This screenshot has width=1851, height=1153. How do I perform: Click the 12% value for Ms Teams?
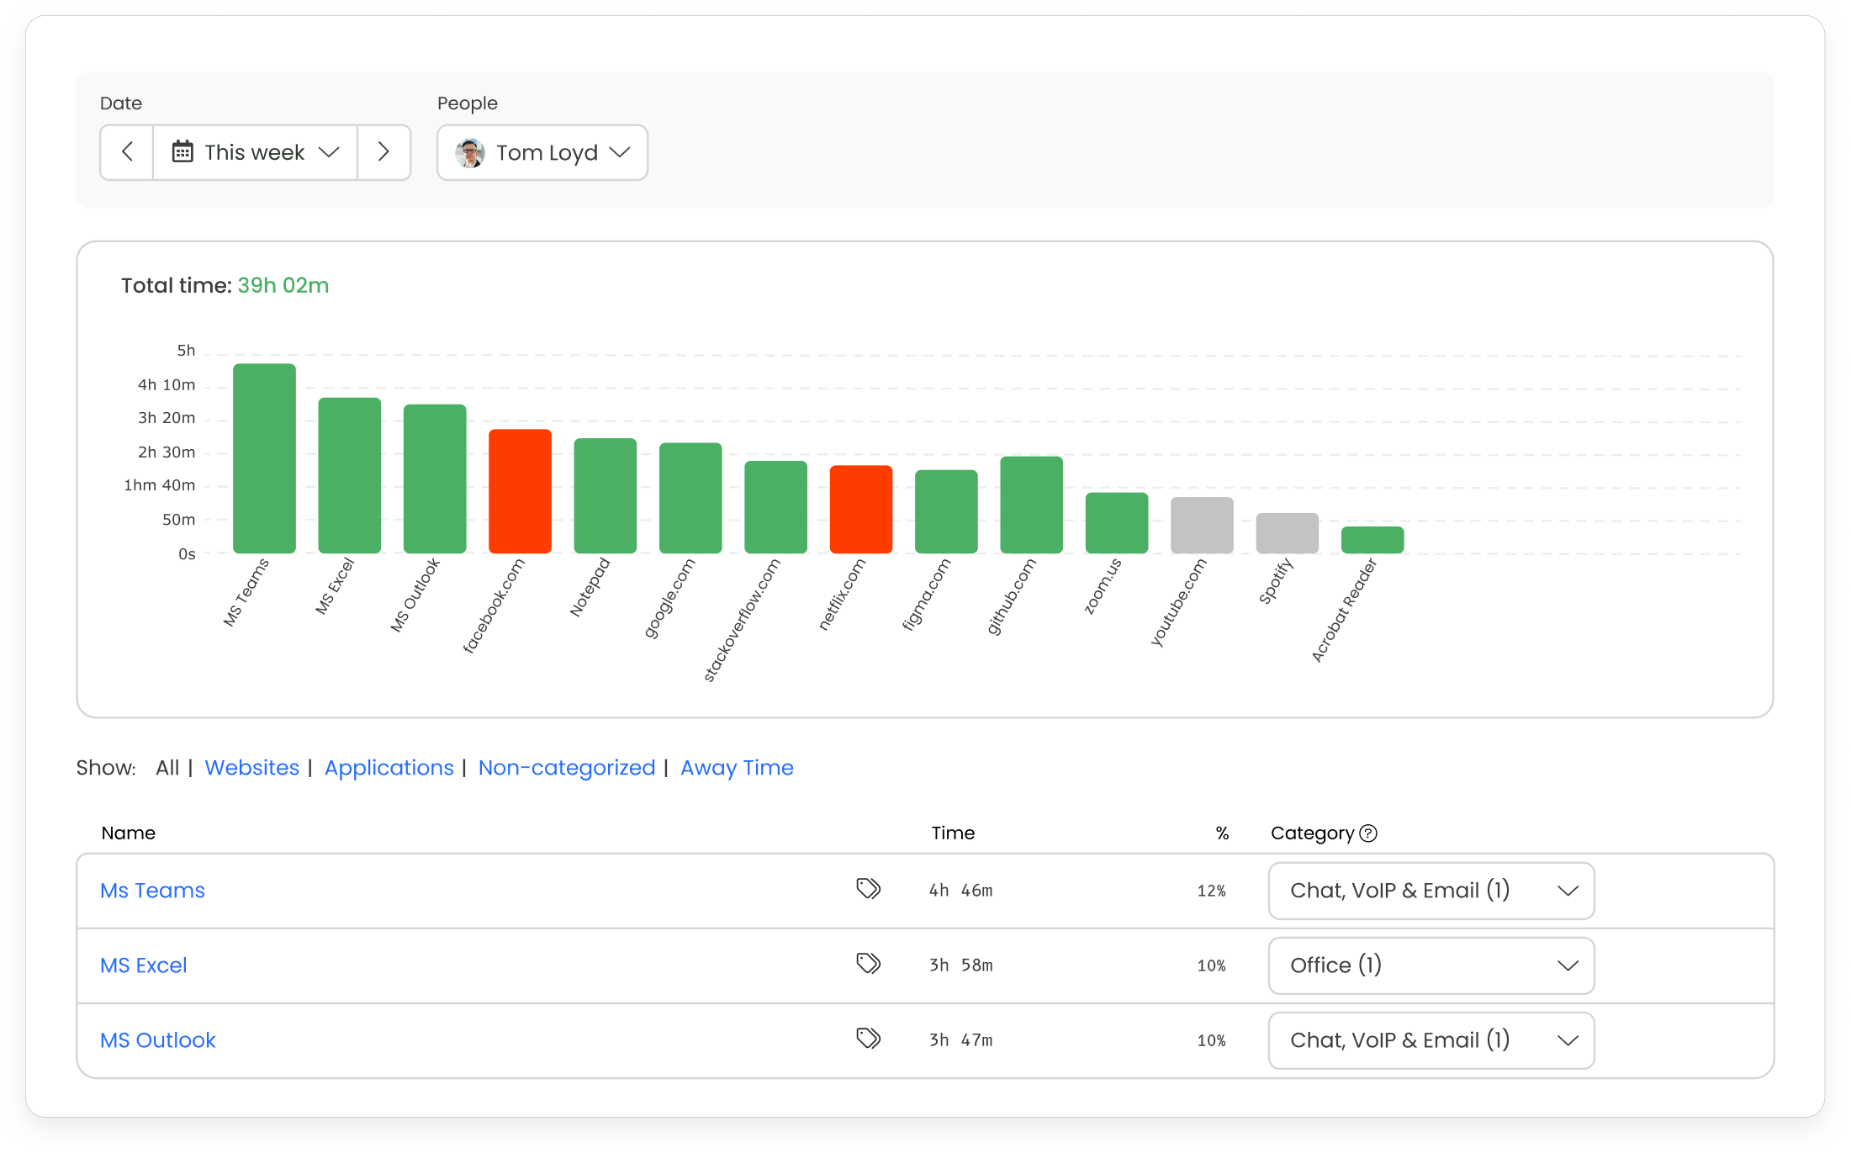(1212, 891)
